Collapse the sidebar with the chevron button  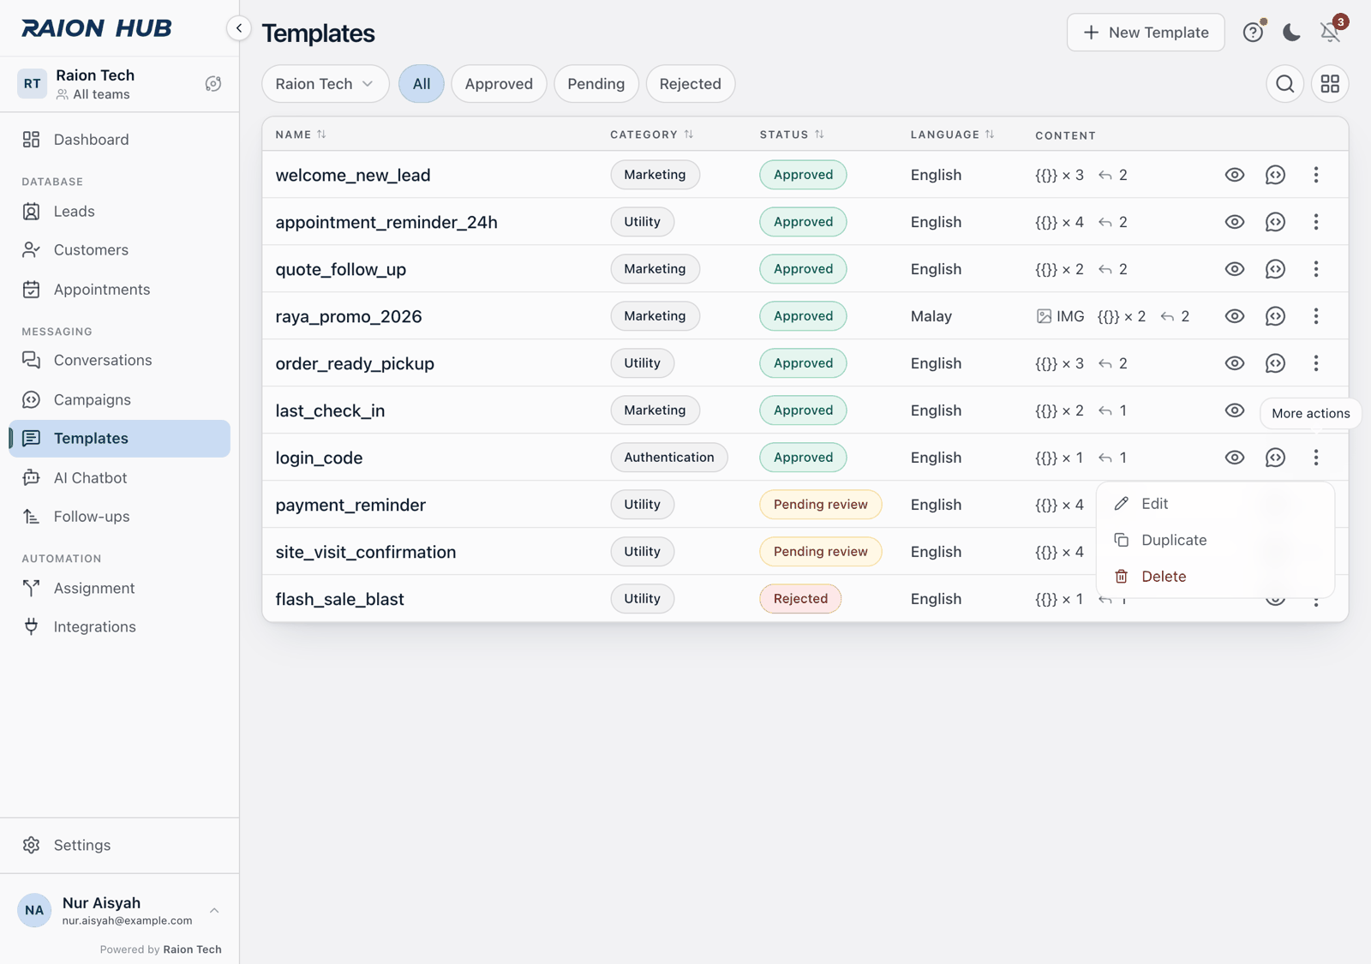tap(239, 28)
